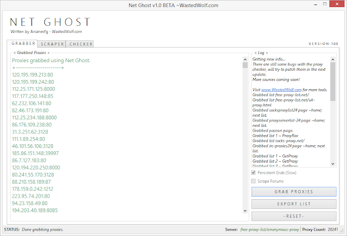Select proxy 46.101.56.106:3128
347x236 pixels.
(x=33, y=146)
